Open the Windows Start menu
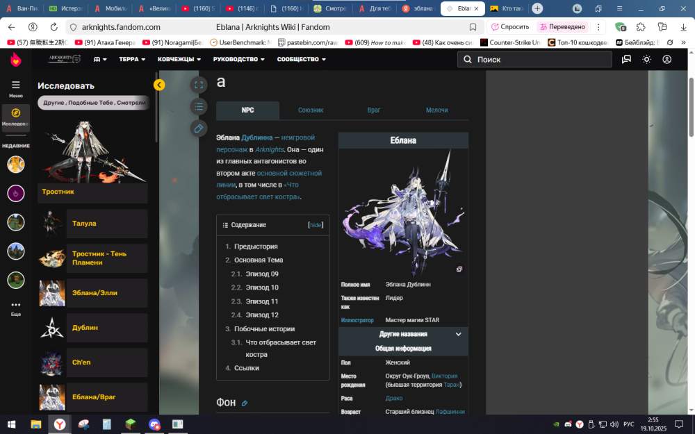The height and width of the screenshot is (434, 695). (12, 424)
